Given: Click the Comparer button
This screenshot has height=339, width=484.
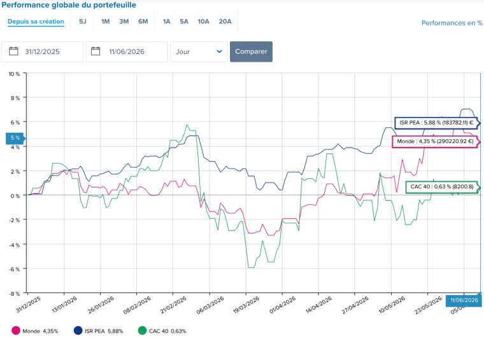Looking at the screenshot, I should pos(251,52).
